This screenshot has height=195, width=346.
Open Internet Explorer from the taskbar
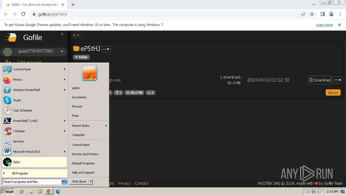21,191
